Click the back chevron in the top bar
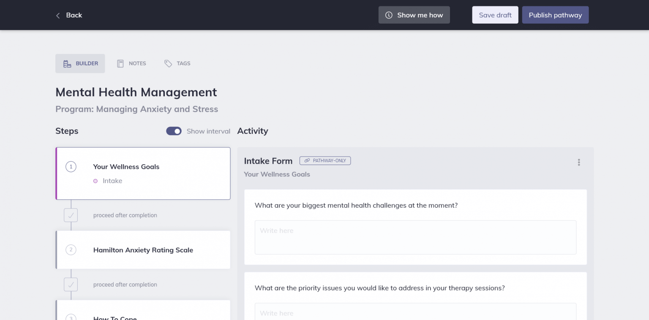Screen dimensions: 649x320 (58, 15)
